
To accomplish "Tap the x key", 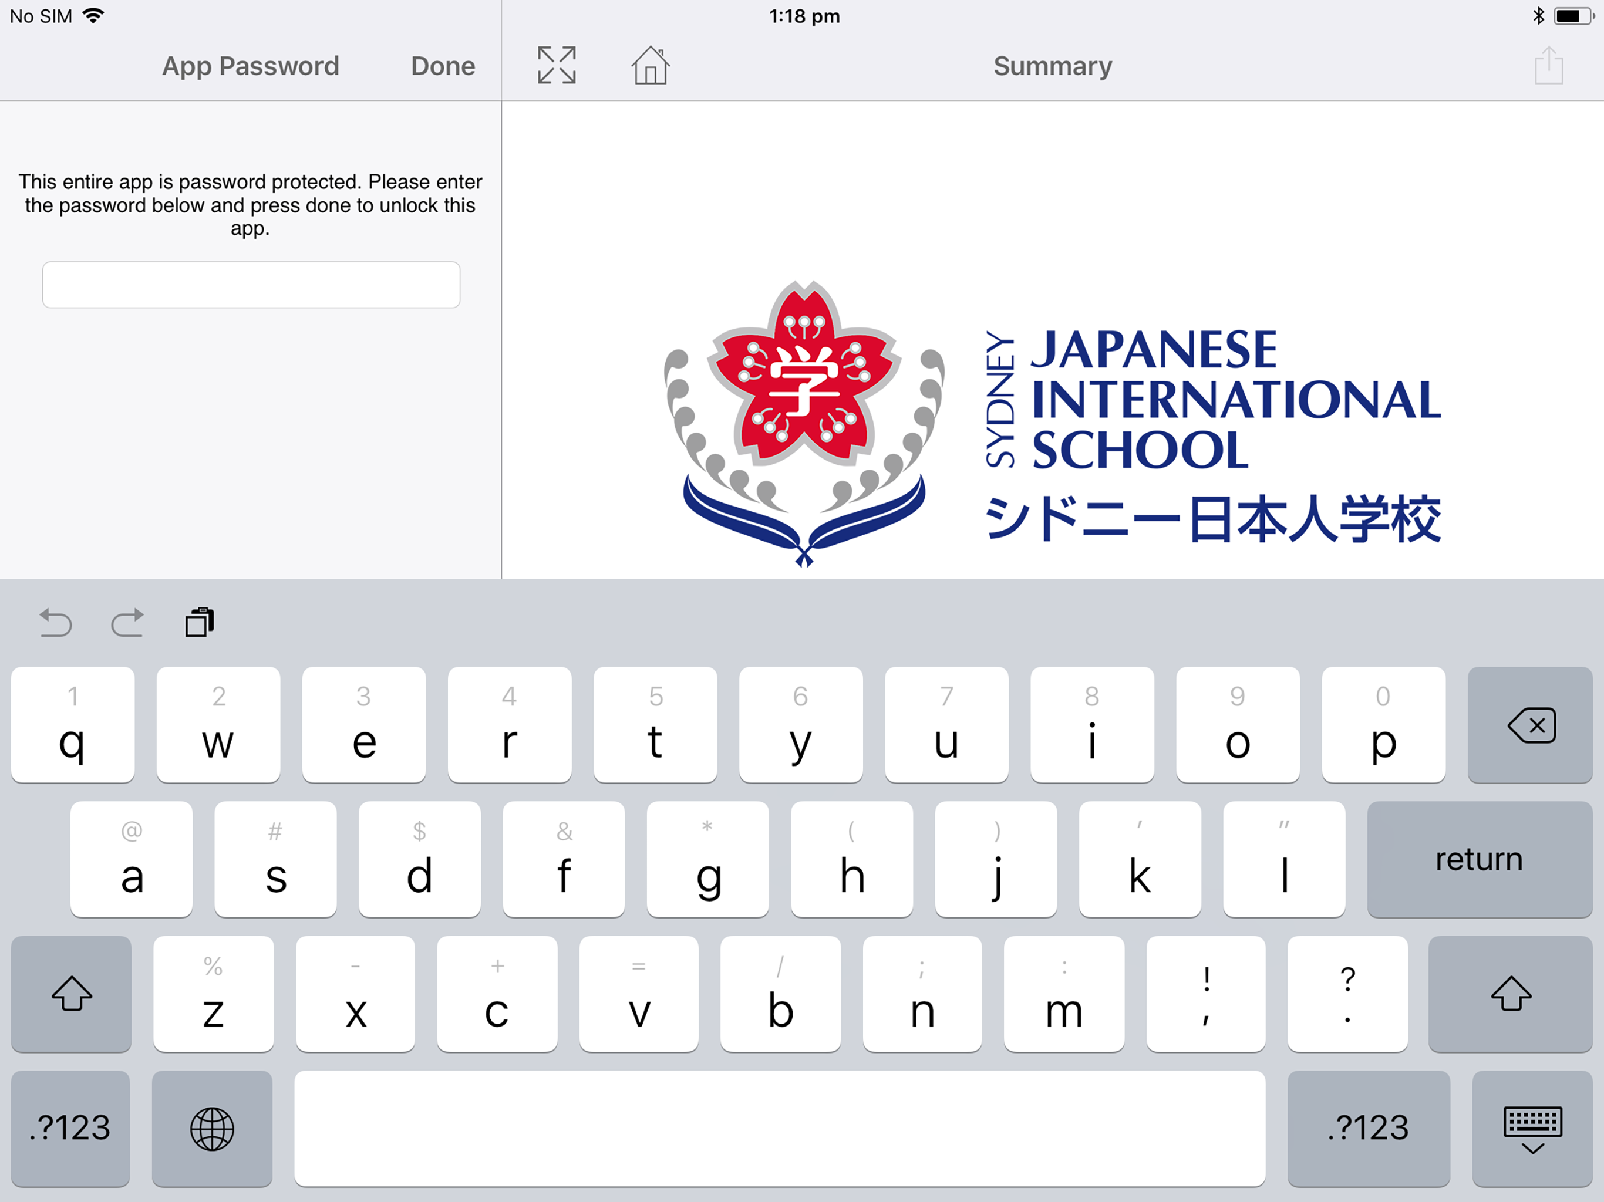I will tap(355, 994).
